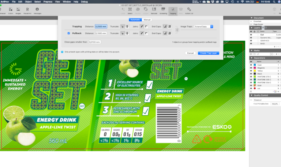The height and width of the screenshot is (167, 281).
Task: Click the Trapping Distance input field
Action: pyautogui.click(x=101, y=26)
